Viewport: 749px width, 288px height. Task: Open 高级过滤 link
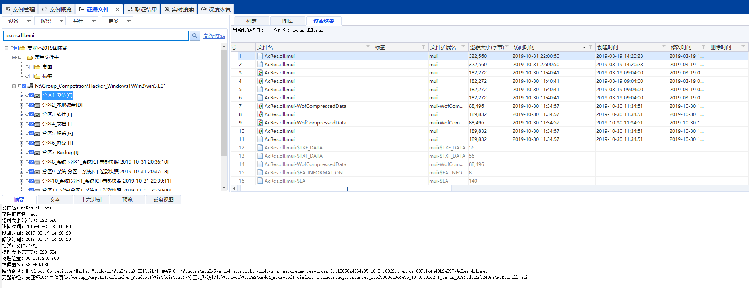click(214, 36)
